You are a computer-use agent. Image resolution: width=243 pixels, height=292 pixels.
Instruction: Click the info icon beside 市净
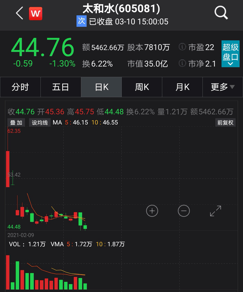tap(182, 63)
